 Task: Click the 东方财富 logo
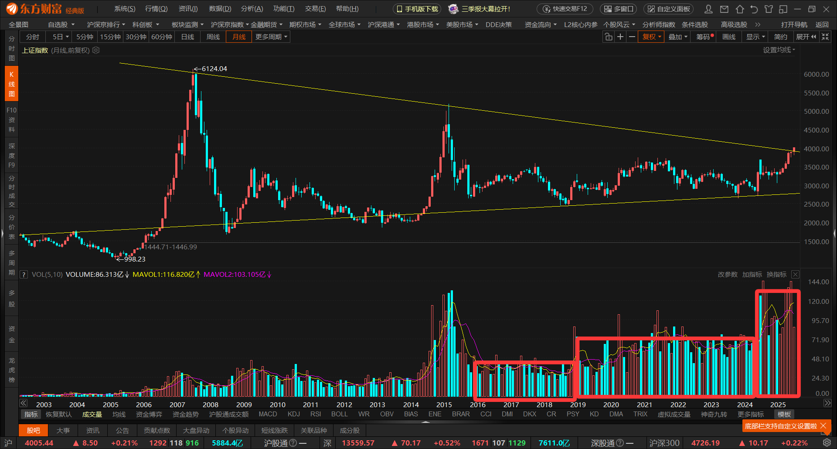[x=44, y=9]
